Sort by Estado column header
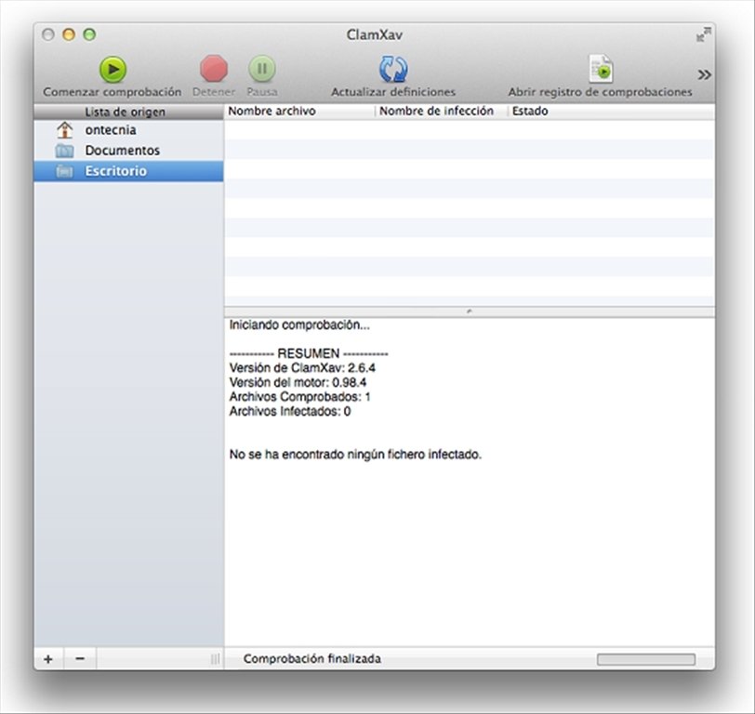The height and width of the screenshot is (714, 755). tap(612, 112)
